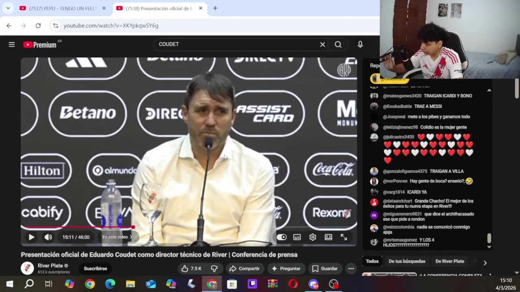Viewport: 520px width, 292px height.
Task: Click the Compartir share button
Action: [244, 268]
